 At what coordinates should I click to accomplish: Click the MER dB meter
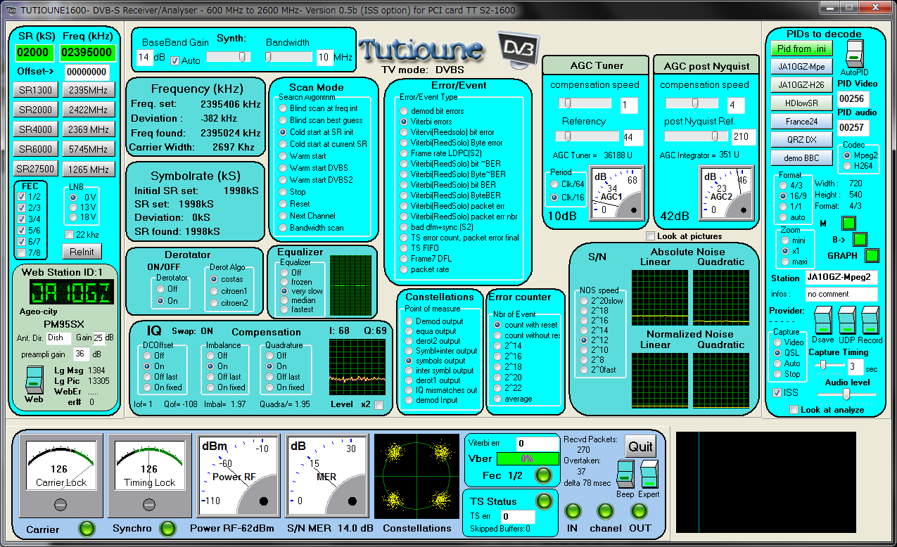(x=327, y=475)
